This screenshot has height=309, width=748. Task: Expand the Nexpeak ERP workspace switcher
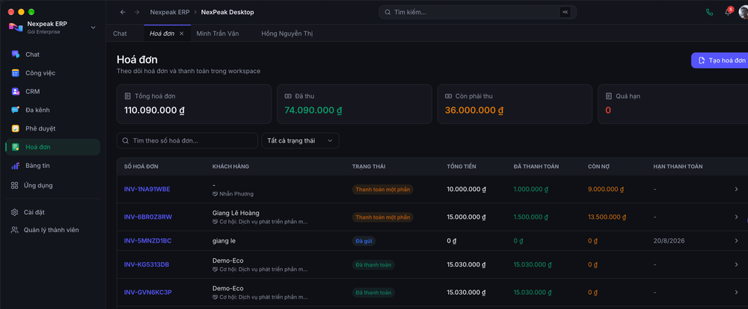[93, 28]
